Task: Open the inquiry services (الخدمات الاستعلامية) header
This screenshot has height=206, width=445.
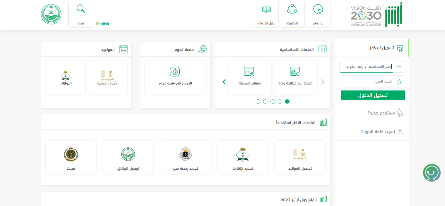Action: (x=297, y=50)
